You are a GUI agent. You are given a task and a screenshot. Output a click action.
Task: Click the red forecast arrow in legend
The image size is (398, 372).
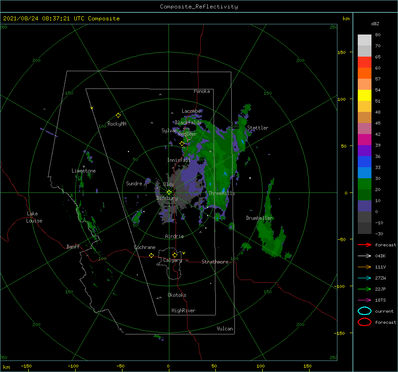point(364,245)
